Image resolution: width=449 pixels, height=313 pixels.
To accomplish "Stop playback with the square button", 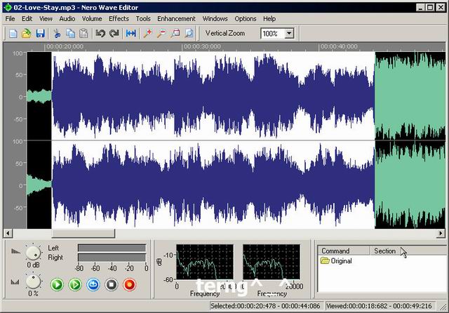I will coord(111,284).
